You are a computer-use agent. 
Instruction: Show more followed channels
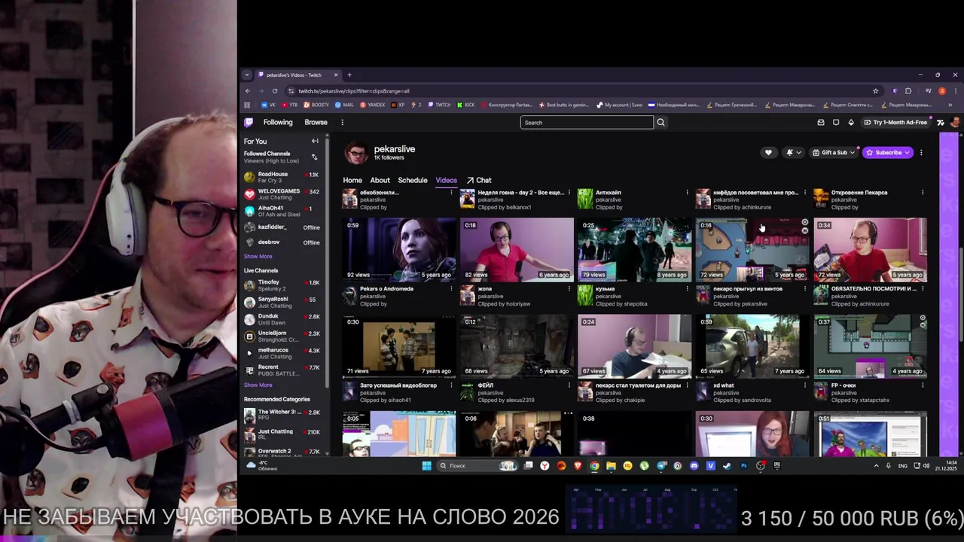coord(258,256)
